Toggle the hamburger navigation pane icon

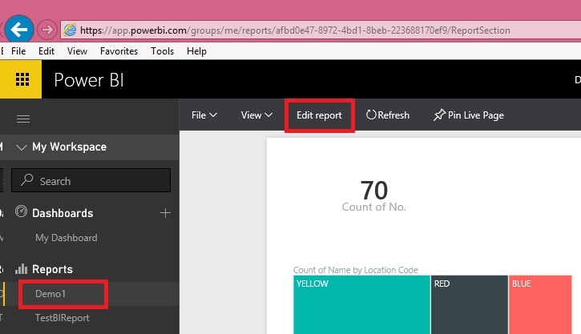coord(23,119)
